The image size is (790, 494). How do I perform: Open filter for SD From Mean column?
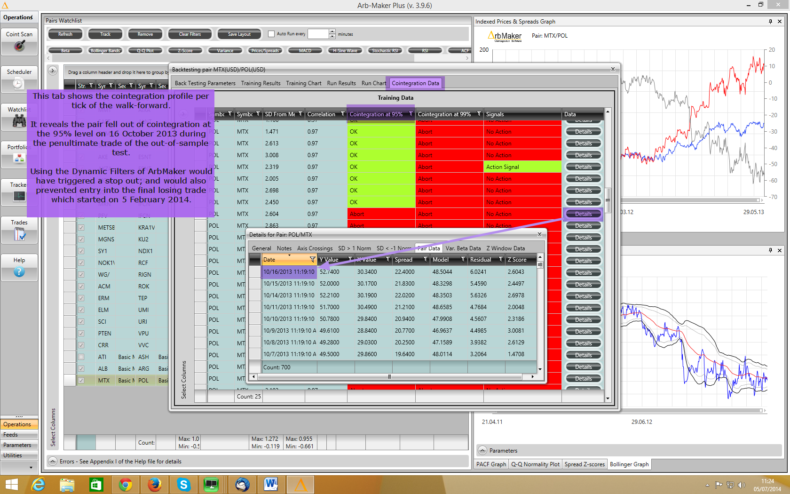[300, 114]
